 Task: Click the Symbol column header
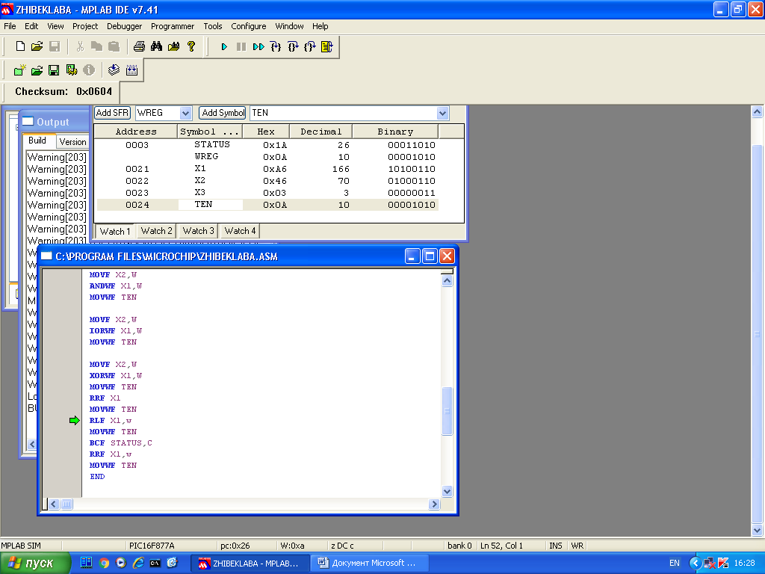tap(209, 132)
